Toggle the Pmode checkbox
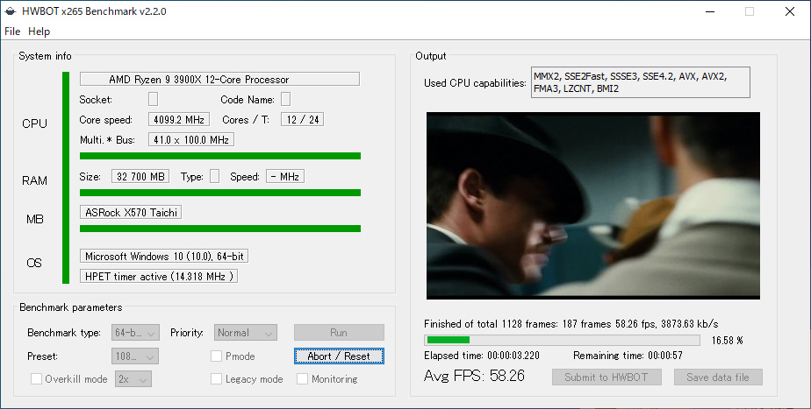811x409 pixels. 216,356
